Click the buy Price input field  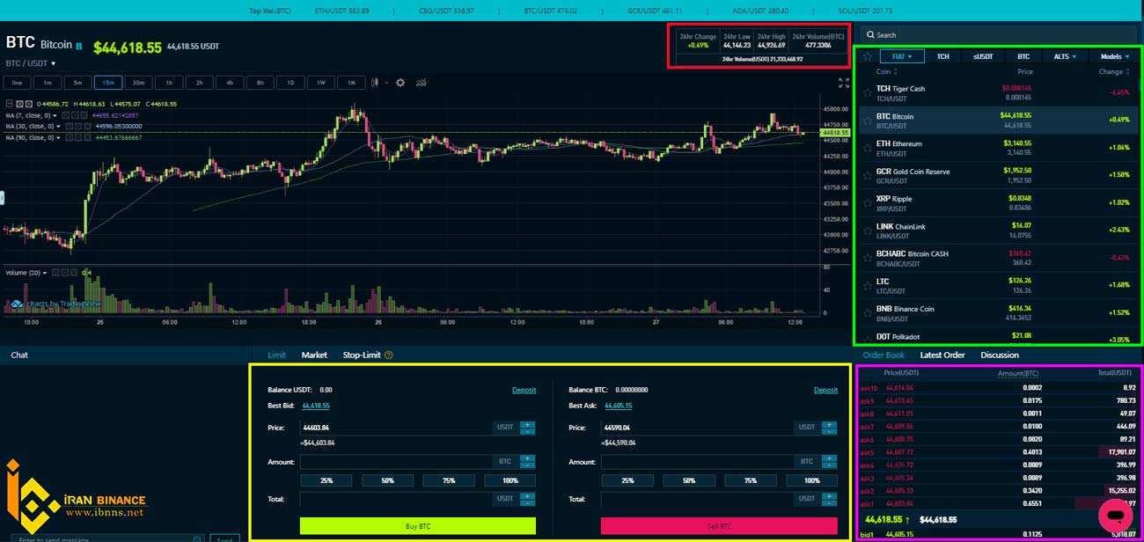396,428
